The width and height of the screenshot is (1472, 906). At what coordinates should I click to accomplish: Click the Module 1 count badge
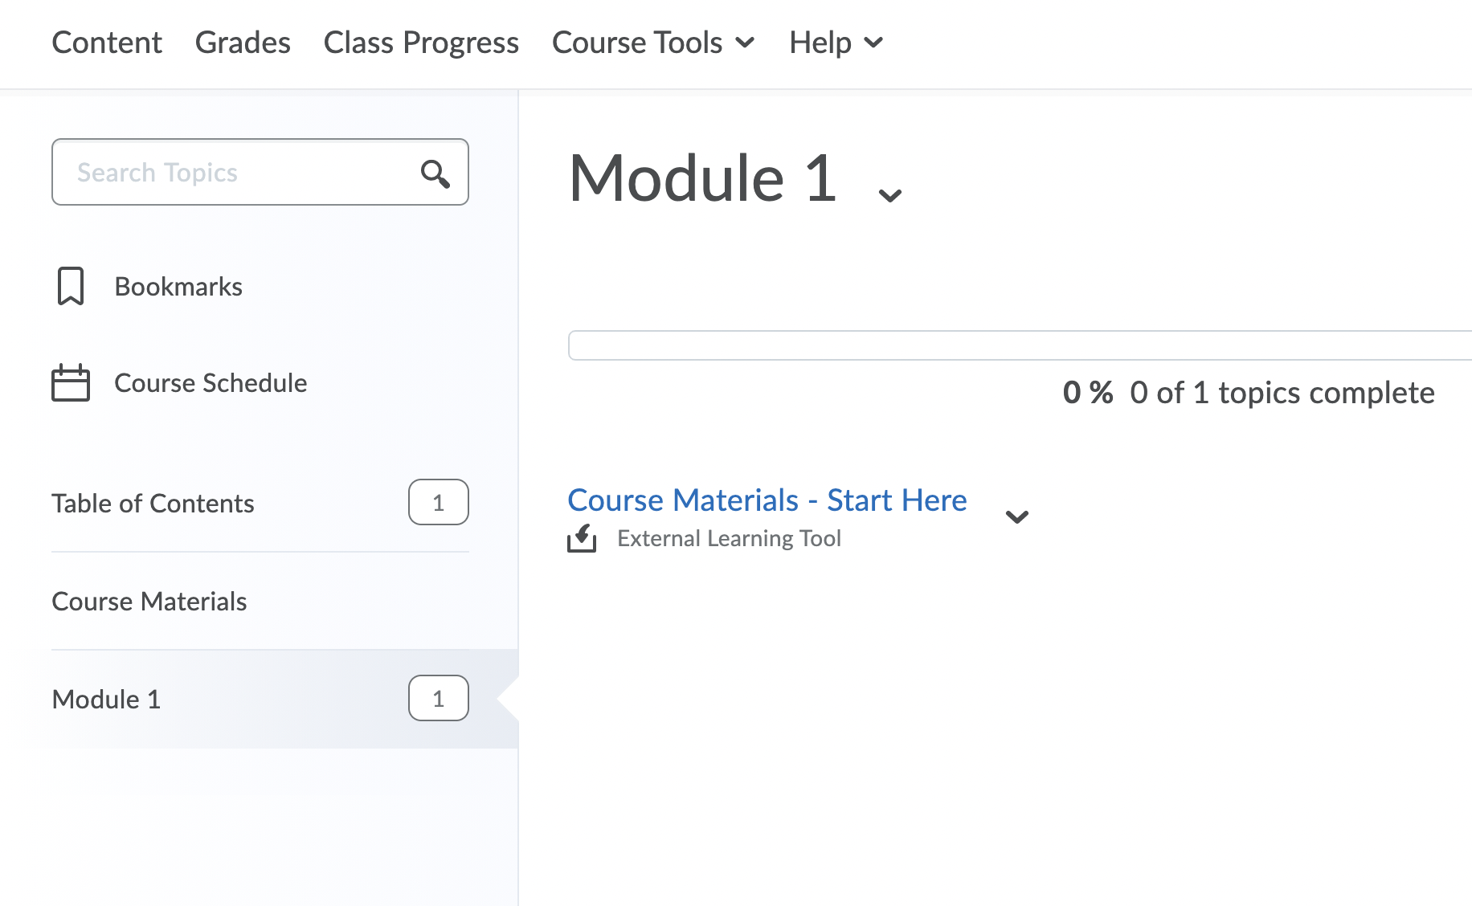coord(439,699)
